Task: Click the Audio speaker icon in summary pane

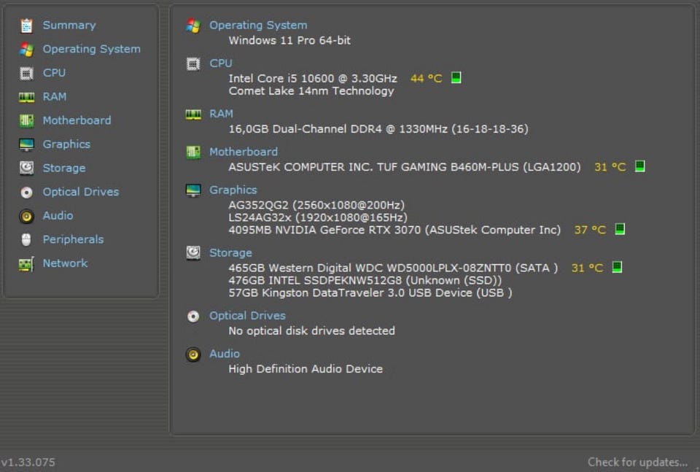Action: pyautogui.click(x=192, y=355)
